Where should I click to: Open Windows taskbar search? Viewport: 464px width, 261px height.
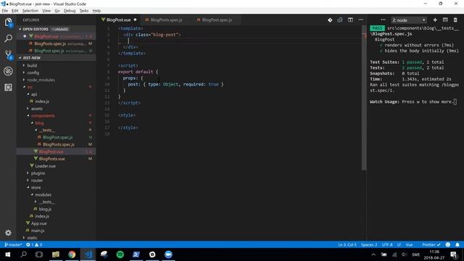tap(23, 254)
